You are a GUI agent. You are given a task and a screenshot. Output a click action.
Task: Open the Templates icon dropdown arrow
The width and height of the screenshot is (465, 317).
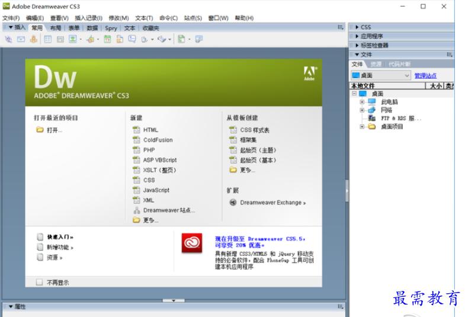click(189, 39)
